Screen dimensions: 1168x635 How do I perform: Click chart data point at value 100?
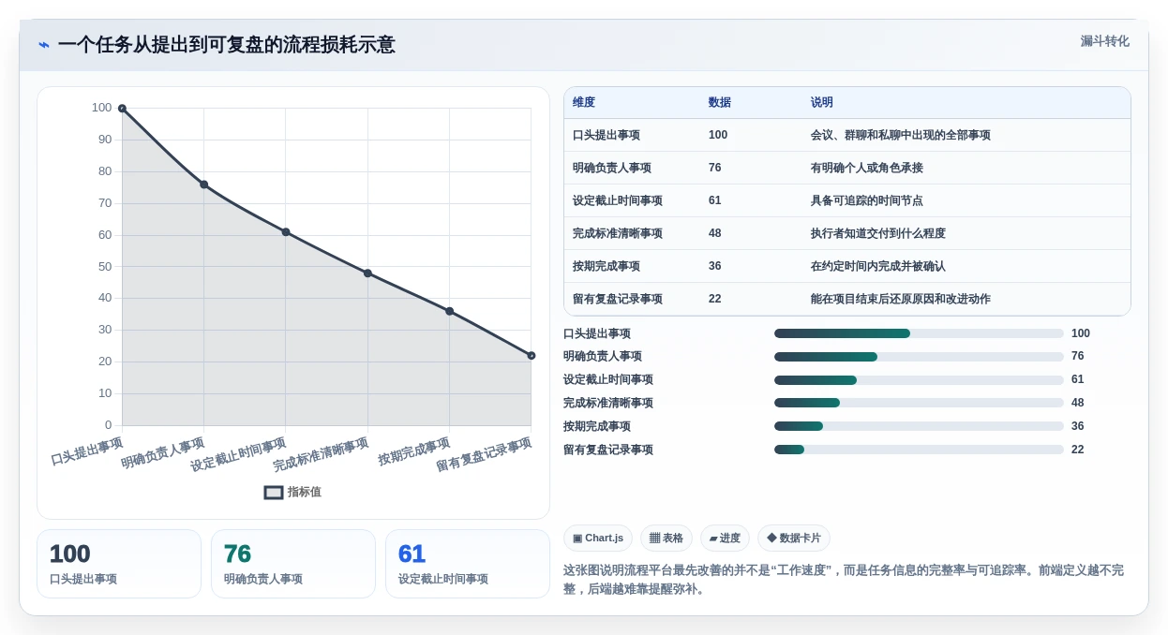coord(122,109)
